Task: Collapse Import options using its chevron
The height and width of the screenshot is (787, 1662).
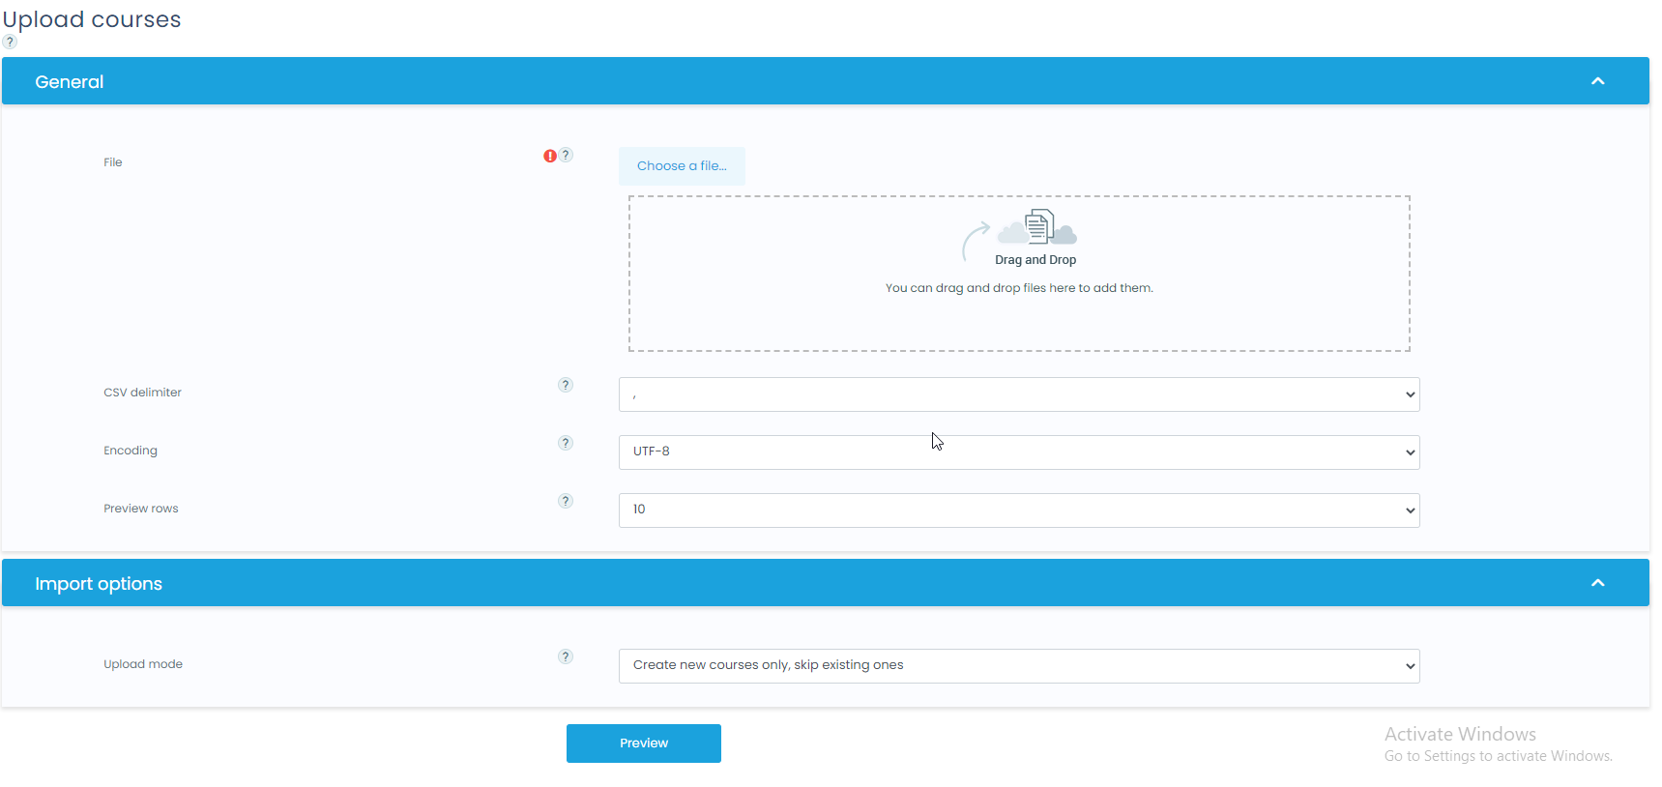Action: pyautogui.click(x=1597, y=583)
